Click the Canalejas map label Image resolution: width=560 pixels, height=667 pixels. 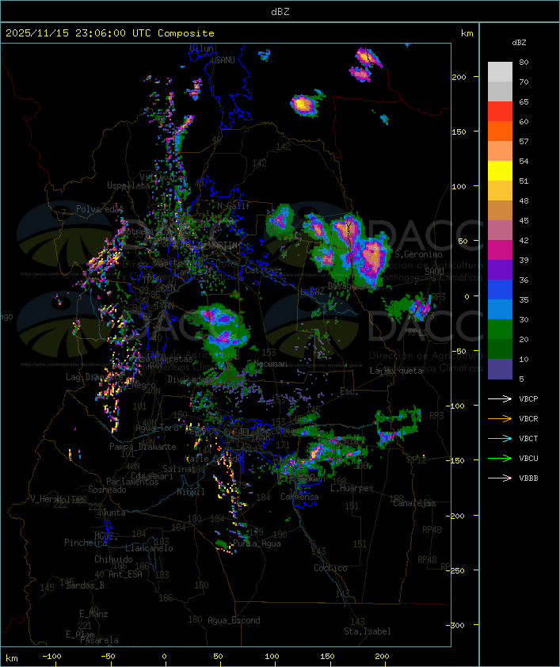pos(414,503)
